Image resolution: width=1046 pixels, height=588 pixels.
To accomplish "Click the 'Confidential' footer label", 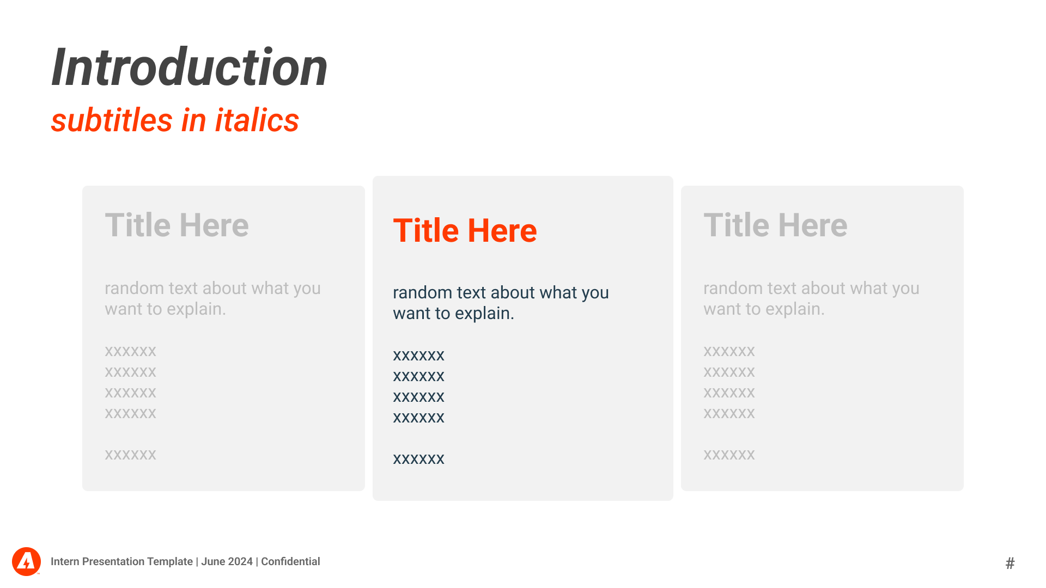I will [290, 561].
